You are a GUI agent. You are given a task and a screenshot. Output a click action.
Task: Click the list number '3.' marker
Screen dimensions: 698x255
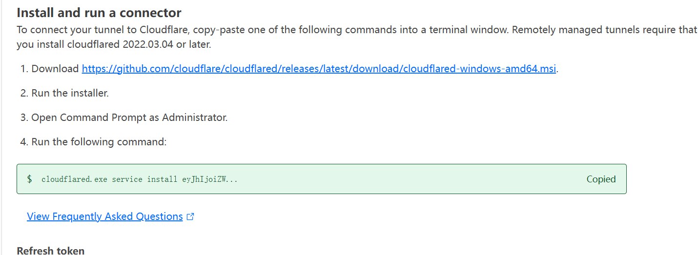coord(24,118)
